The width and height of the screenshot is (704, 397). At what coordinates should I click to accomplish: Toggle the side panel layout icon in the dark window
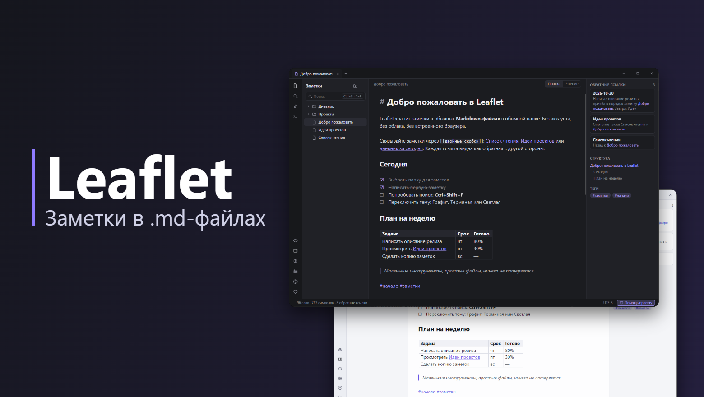[x=296, y=251]
